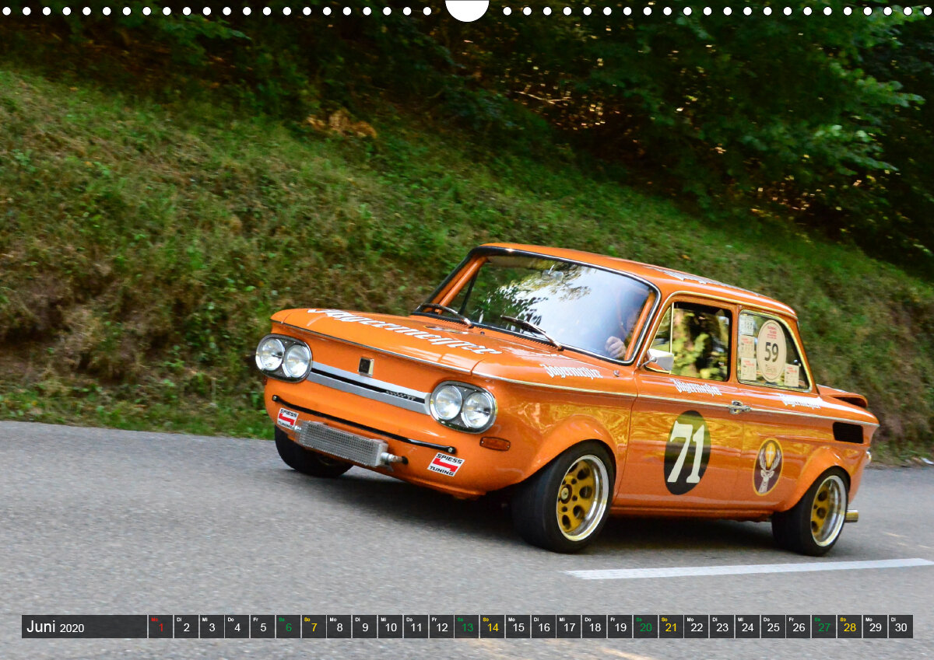Pick the green Saturday 20 date cell
Image resolution: width=934 pixels, height=660 pixels.
tap(645, 627)
